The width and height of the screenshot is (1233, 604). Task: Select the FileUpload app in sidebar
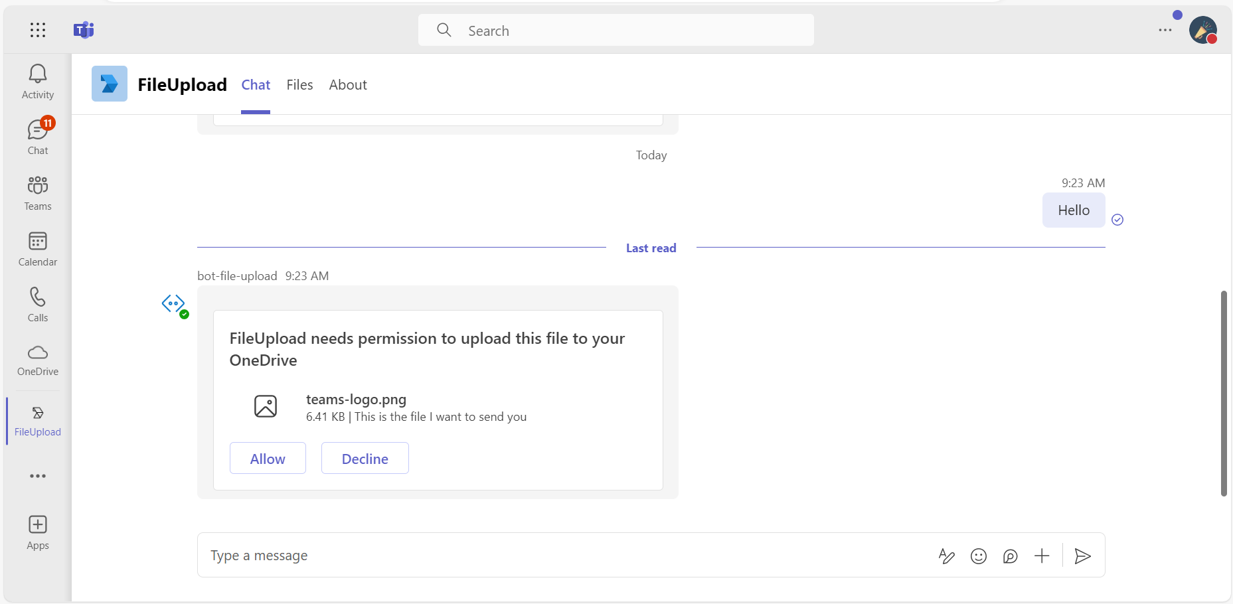pyautogui.click(x=38, y=421)
